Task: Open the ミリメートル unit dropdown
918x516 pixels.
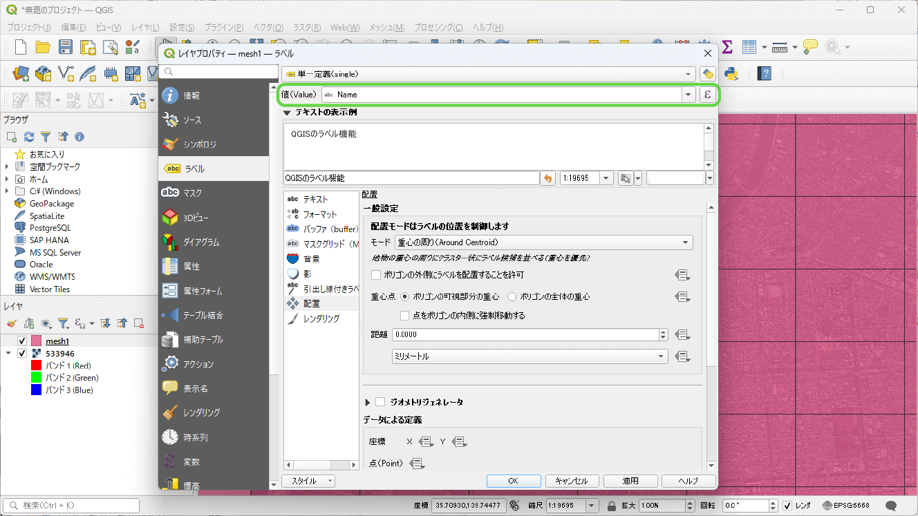Action: [530, 356]
